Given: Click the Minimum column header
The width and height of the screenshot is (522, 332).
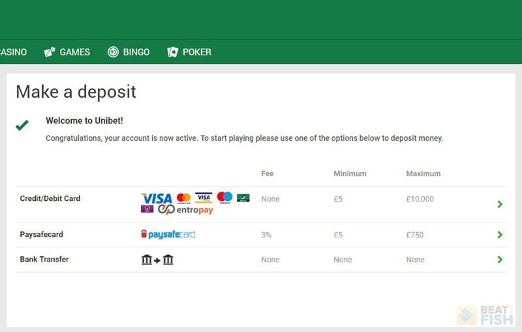Looking at the screenshot, I should (x=350, y=174).
